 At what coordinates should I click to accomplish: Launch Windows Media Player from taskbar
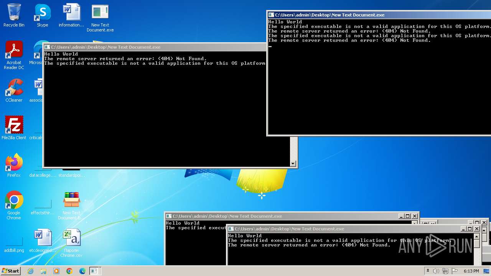(56, 271)
